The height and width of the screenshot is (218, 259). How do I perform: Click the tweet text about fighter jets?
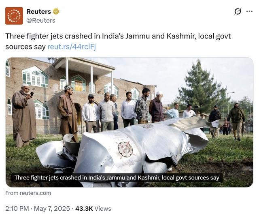(118, 41)
